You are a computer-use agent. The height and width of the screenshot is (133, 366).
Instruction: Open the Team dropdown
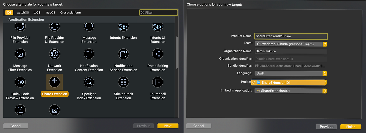[291, 44]
